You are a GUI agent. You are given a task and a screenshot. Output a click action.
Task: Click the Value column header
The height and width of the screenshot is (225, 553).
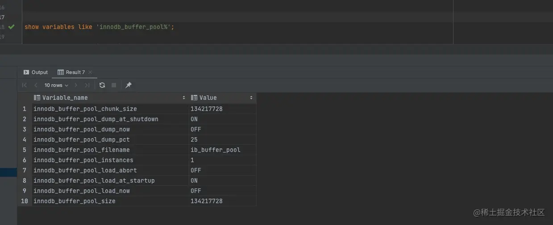(222, 98)
